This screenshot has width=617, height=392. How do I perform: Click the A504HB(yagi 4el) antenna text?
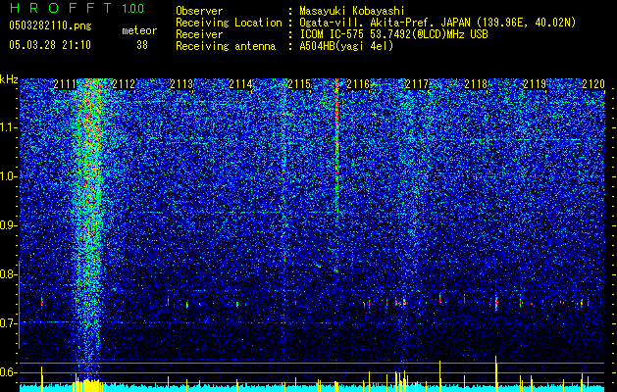point(346,46)
